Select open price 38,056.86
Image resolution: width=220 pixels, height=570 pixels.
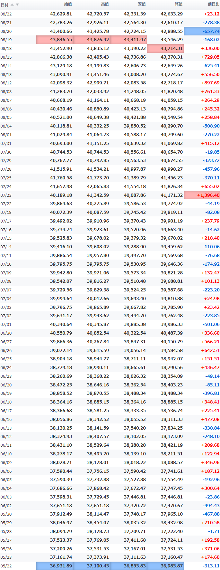(61, 419)
